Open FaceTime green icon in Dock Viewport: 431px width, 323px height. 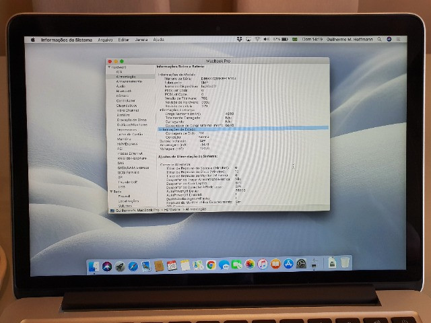point(236,264)
